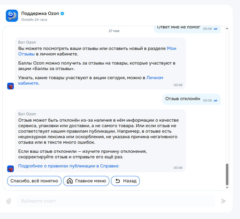The image size is (240, 219).
Task: Click the Поддержка Ozon chat title
Action: pyautogui.click(x=40, y=14)
